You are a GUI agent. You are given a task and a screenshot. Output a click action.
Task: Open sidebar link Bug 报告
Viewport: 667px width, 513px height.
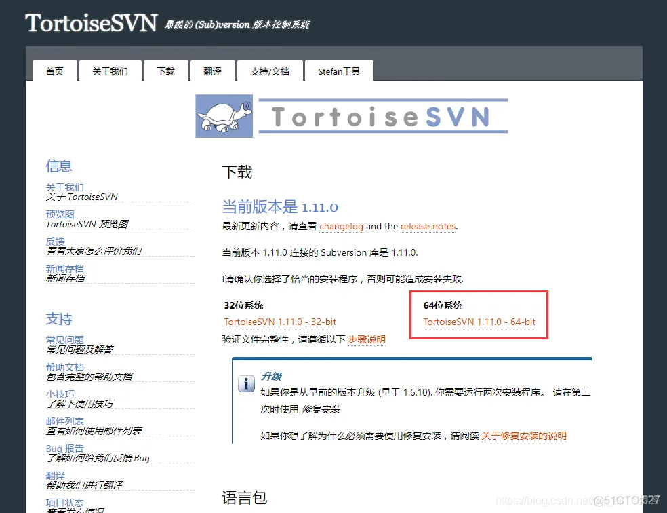[64, 449]
